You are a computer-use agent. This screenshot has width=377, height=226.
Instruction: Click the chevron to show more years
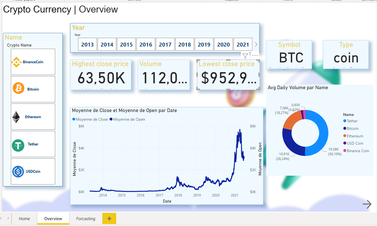pos(256,44)
